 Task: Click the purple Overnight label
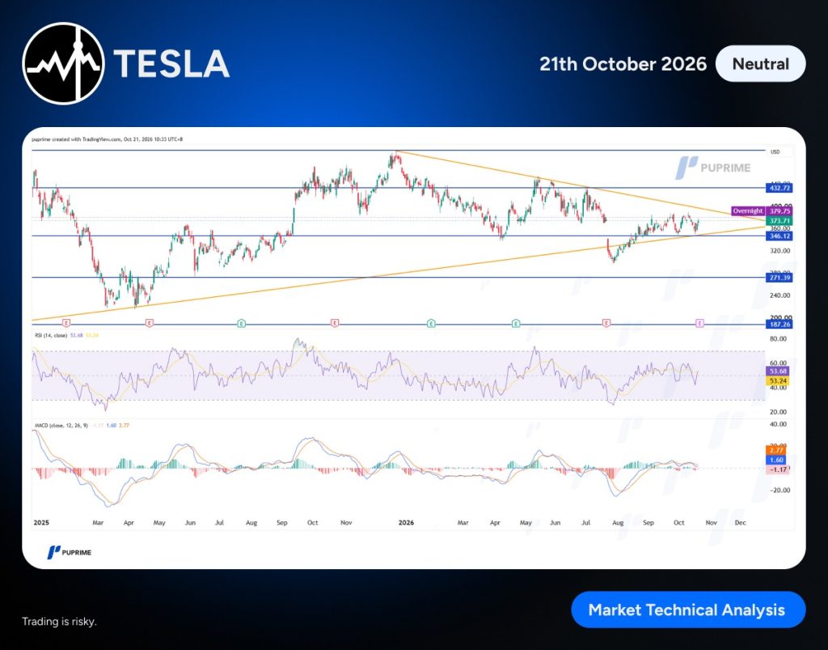click(748, 210)
